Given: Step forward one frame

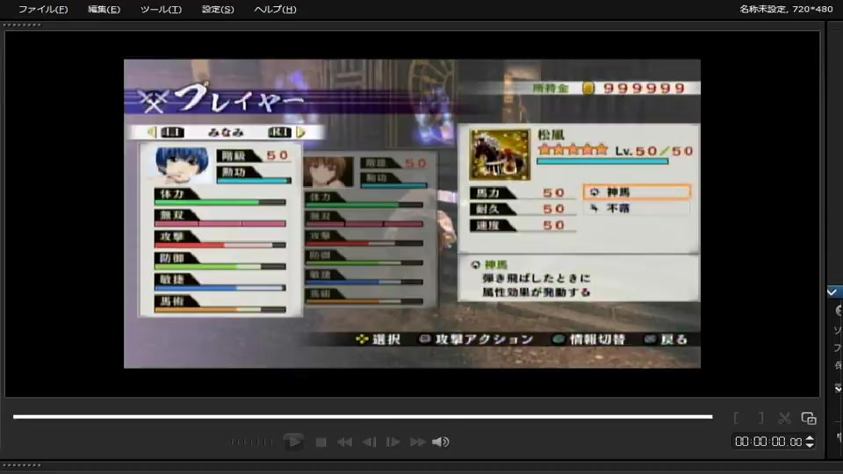Looking at the screenshot, I should click(x=393, y=442).
